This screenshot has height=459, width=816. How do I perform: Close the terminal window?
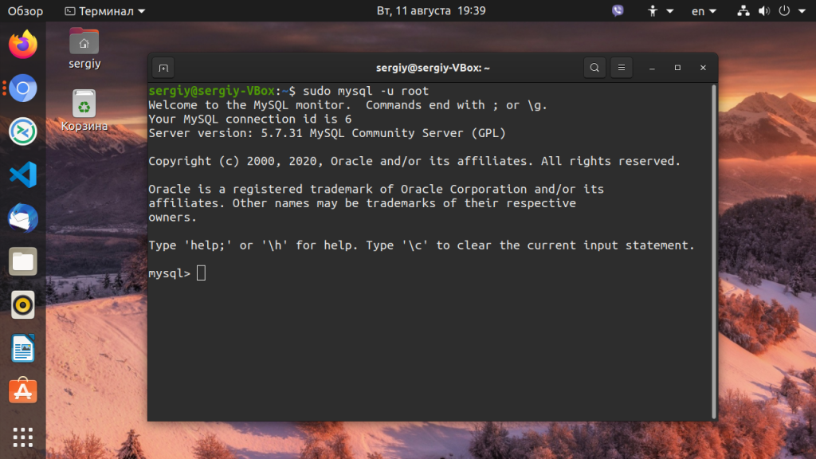[703, 68]
